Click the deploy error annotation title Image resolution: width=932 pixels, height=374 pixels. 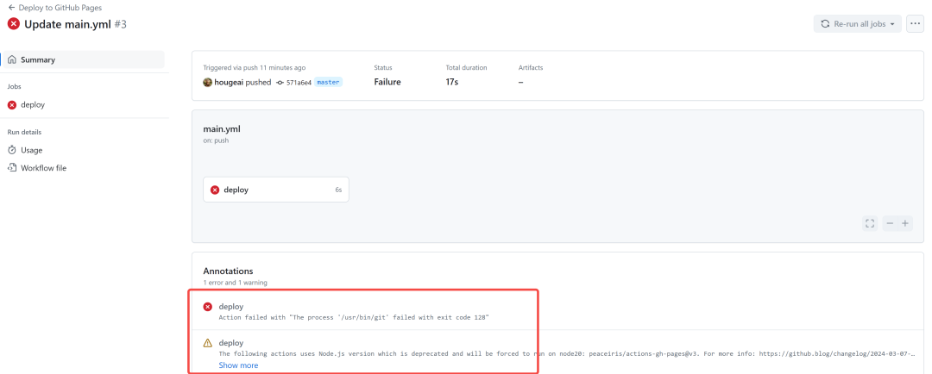pos(231,307)
